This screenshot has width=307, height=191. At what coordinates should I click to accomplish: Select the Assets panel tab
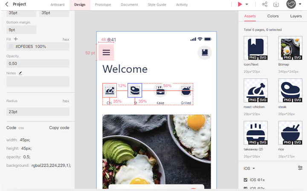(250, 16)
